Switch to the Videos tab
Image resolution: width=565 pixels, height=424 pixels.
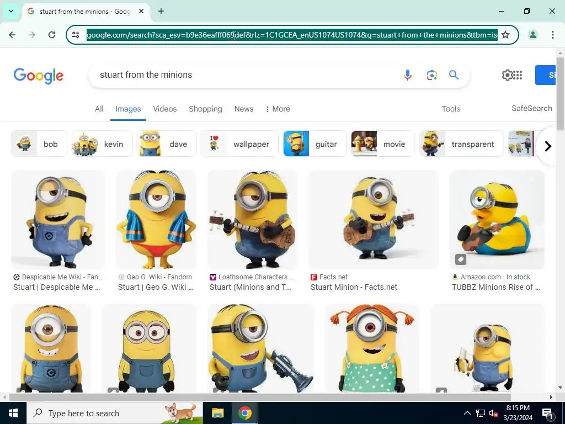tap(164, 109)
